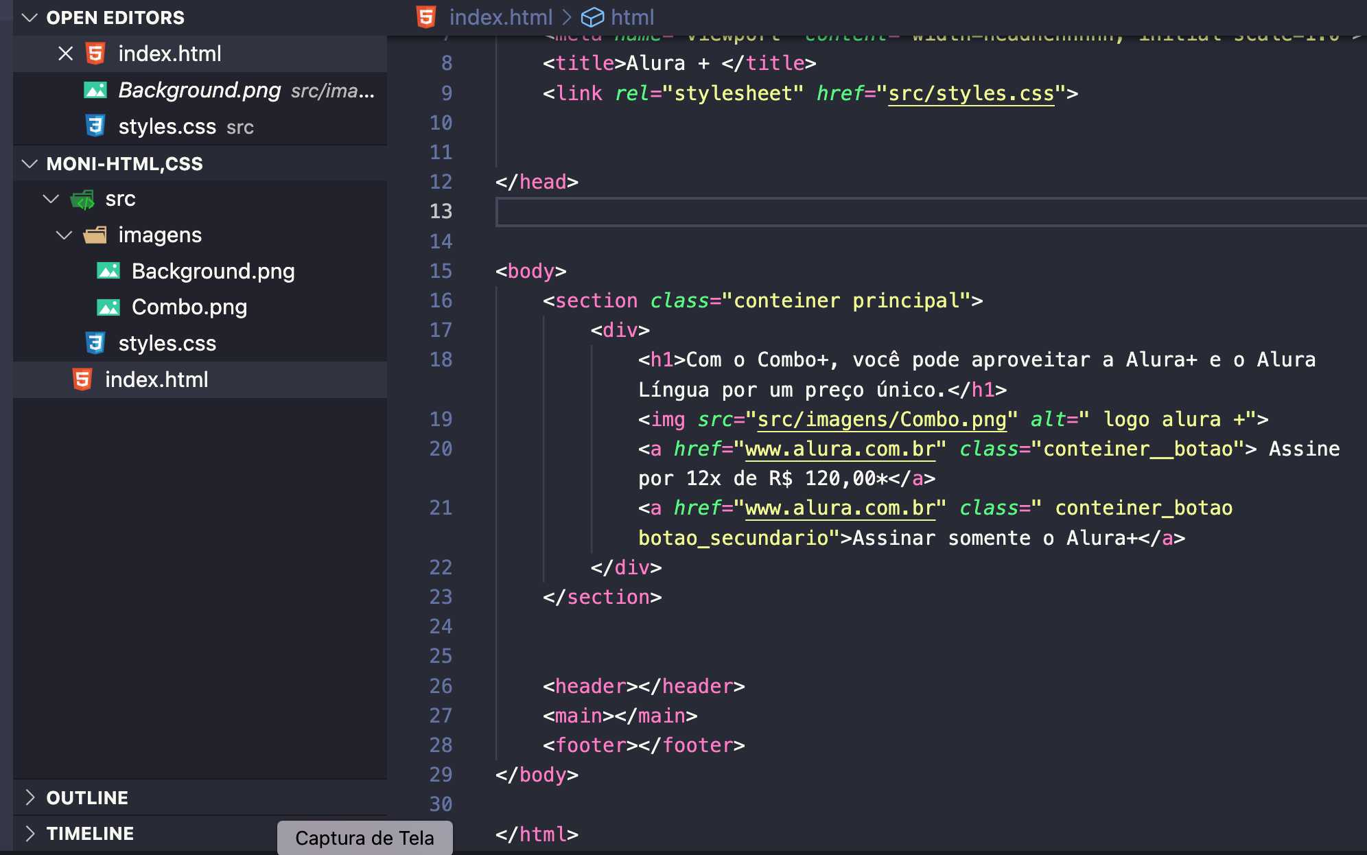This screenshot has width=1367, height=855.
Task: Select the src folder label
Action: (120, 199)
